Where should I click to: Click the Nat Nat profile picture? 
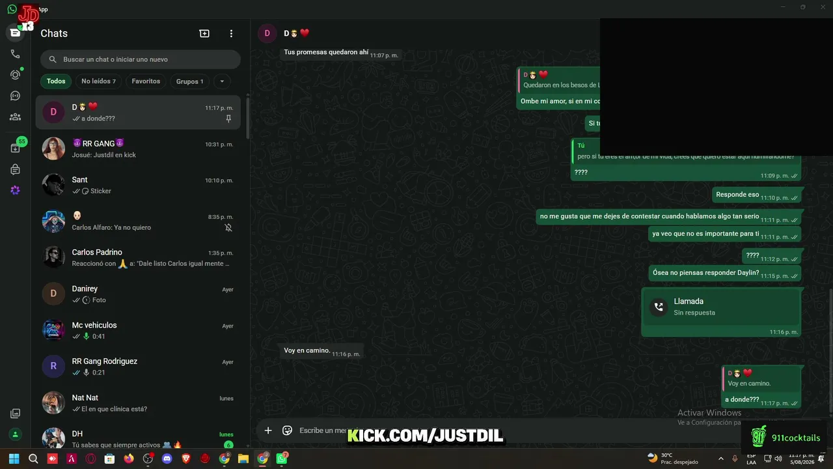pyautogui.click(x=53, y=403)
